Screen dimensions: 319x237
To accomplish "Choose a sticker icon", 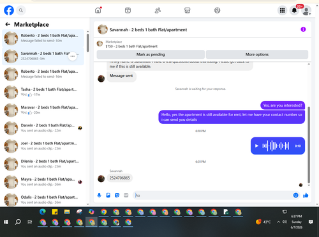I will click(117, 195).
